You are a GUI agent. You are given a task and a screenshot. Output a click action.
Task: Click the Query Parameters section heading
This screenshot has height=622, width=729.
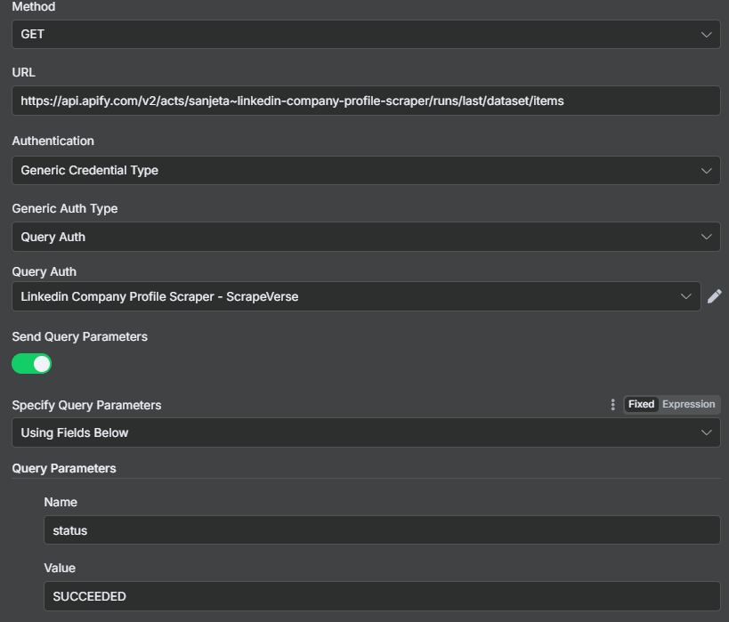64,468
